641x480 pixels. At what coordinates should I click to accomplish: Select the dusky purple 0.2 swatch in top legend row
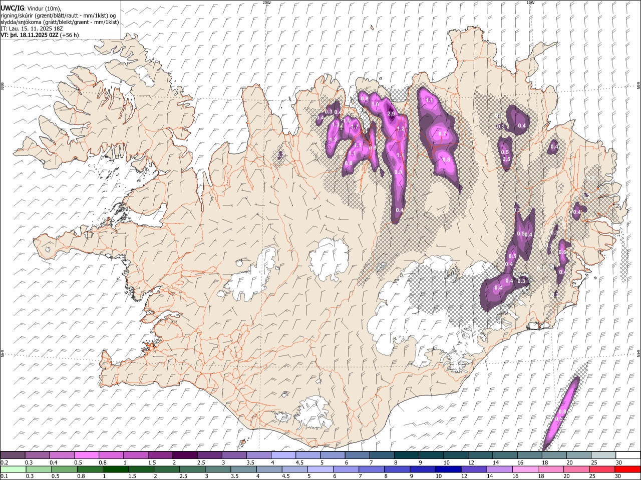(13, 455)
